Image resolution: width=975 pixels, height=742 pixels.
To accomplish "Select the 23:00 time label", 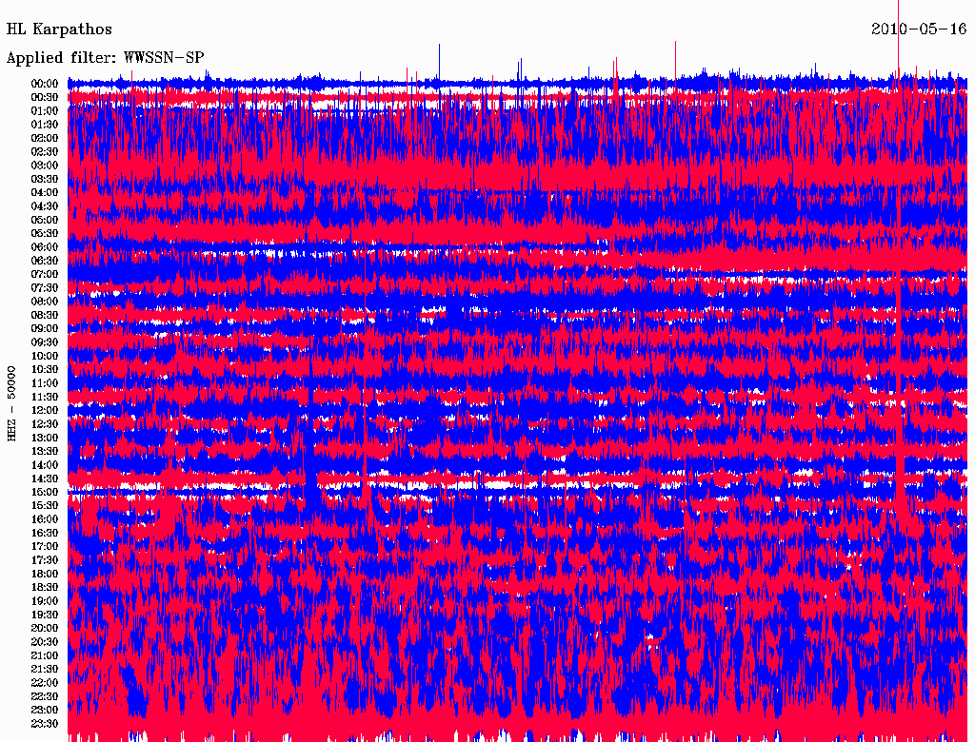I will [45, 711].
